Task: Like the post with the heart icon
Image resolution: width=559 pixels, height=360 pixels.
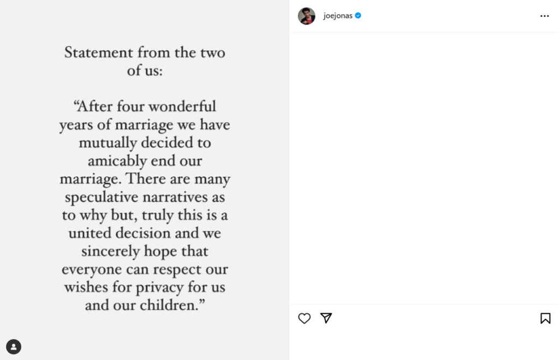Action: (x=304, y=319)
